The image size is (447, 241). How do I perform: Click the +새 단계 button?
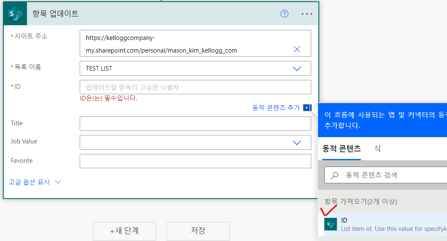click(x=124, y=231)
